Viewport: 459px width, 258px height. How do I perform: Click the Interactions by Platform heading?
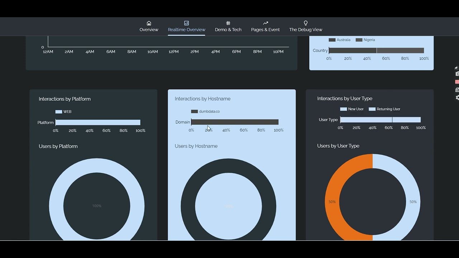(x=65, y=99)
